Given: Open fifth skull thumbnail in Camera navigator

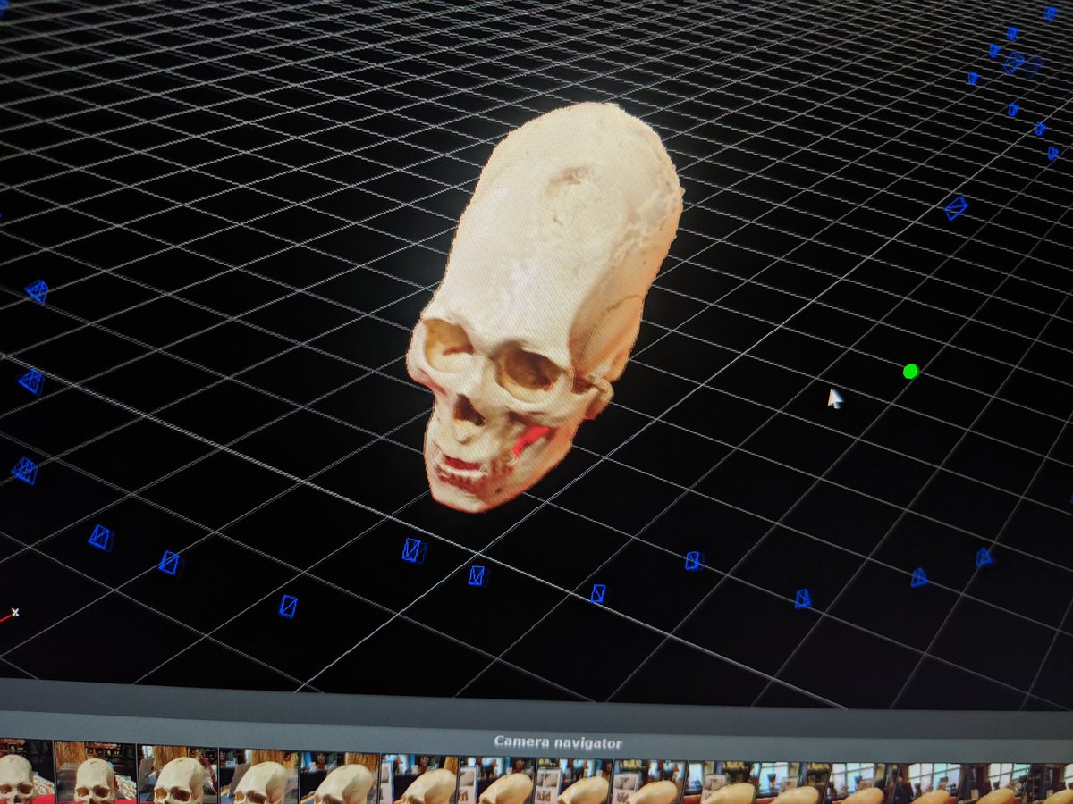Looking at the screenshot, I should pos(341,779).
